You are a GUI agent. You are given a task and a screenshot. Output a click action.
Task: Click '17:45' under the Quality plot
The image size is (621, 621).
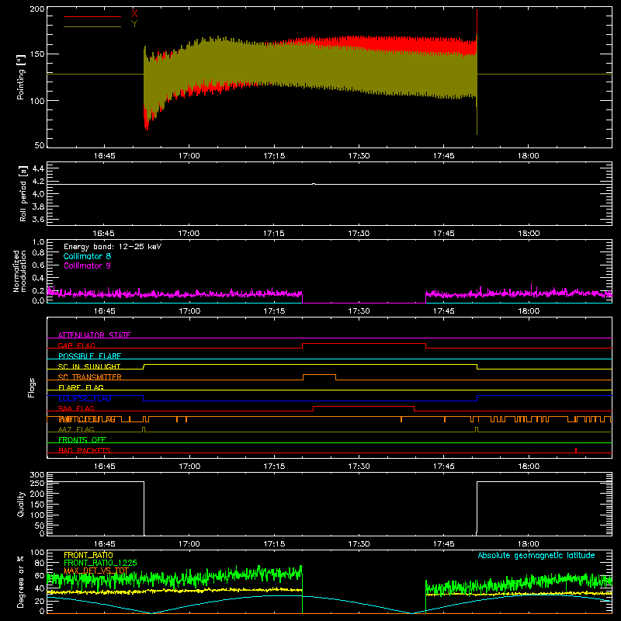coord(443,544)
